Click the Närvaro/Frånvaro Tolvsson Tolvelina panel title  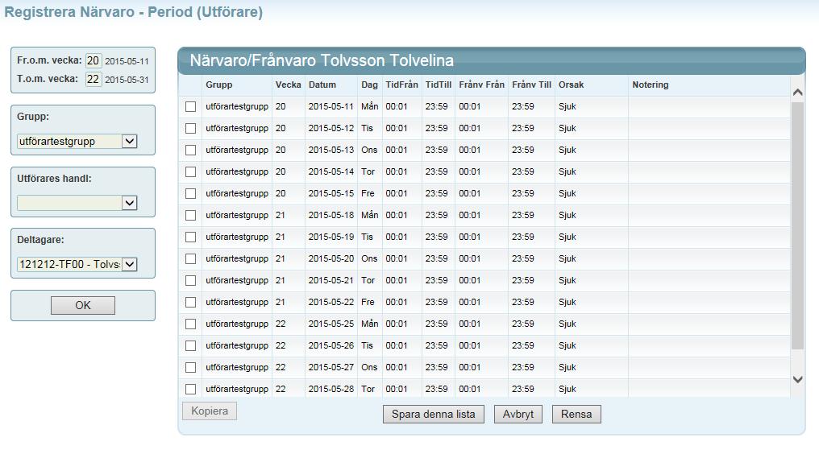coord(321,60)
